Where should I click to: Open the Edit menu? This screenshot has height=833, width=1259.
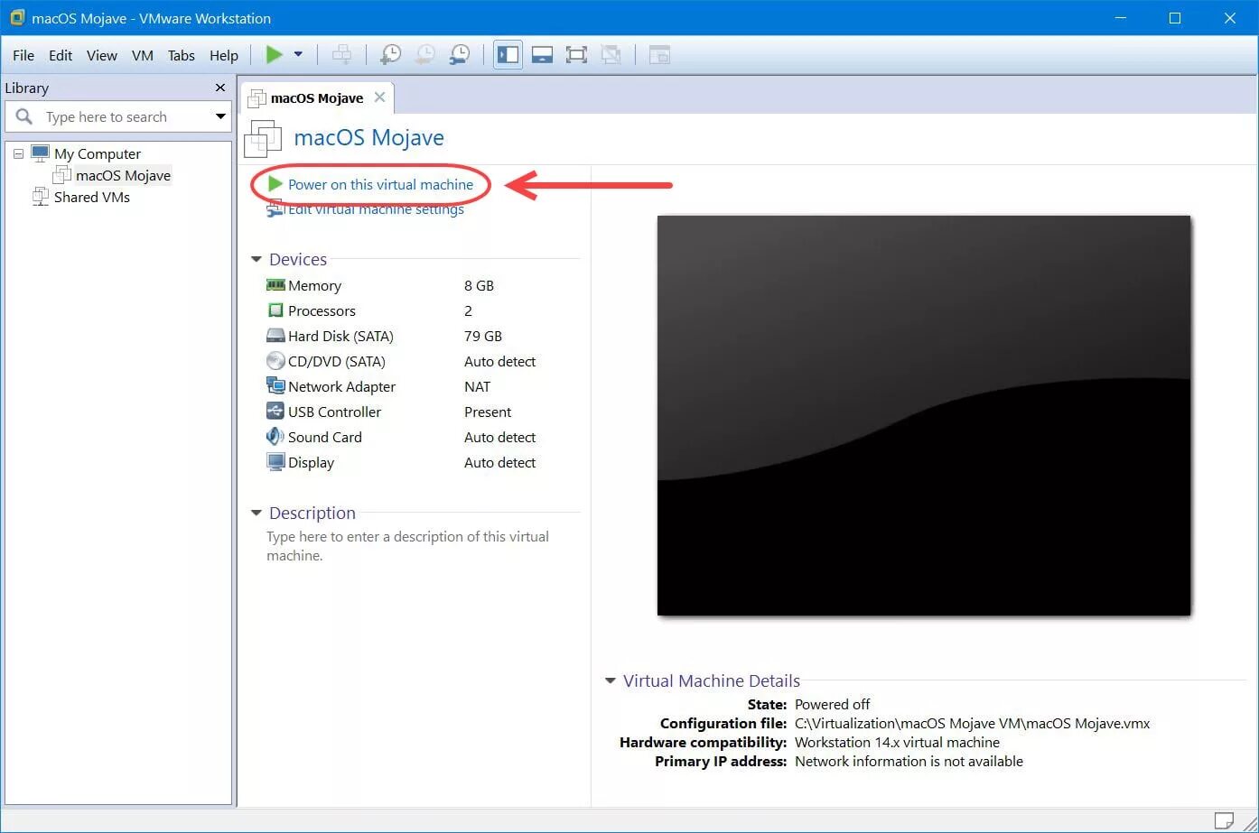coord(61,55)
